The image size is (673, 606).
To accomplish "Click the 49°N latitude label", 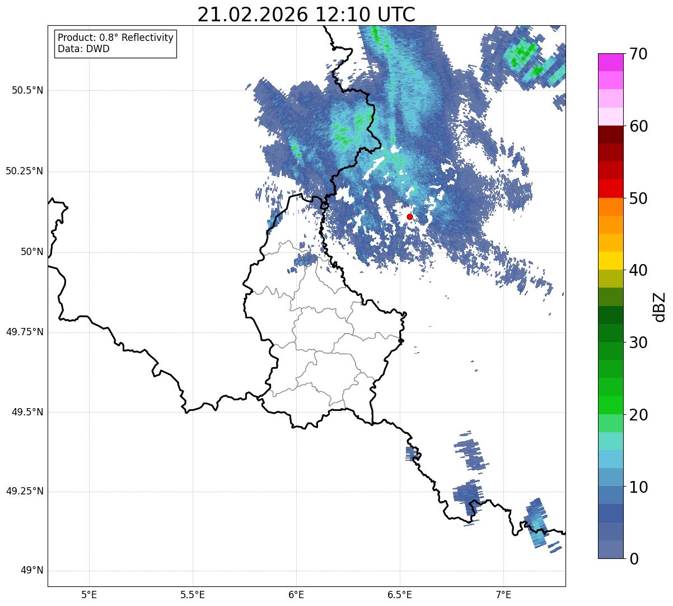I will click(32, 571).
